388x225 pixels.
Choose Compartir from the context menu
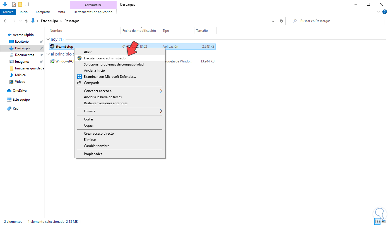coord(120,83)
